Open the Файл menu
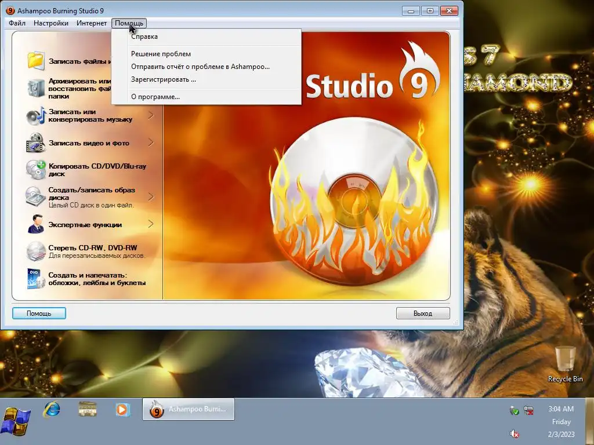The height and width of the screenshot is (445, 594). (x=17, y=23)
